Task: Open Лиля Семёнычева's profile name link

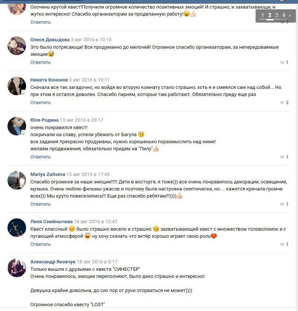Action: 51,222
